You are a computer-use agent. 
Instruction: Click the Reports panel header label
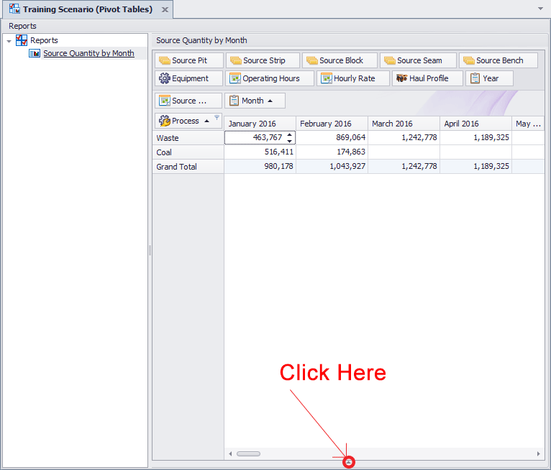[22, 26]
